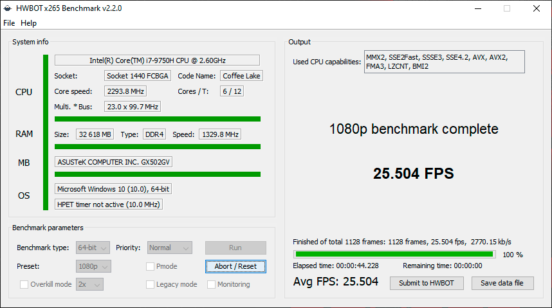Close the HWBOT x265 Benchmark window
552x308 pixels.
tap(537, 8)
